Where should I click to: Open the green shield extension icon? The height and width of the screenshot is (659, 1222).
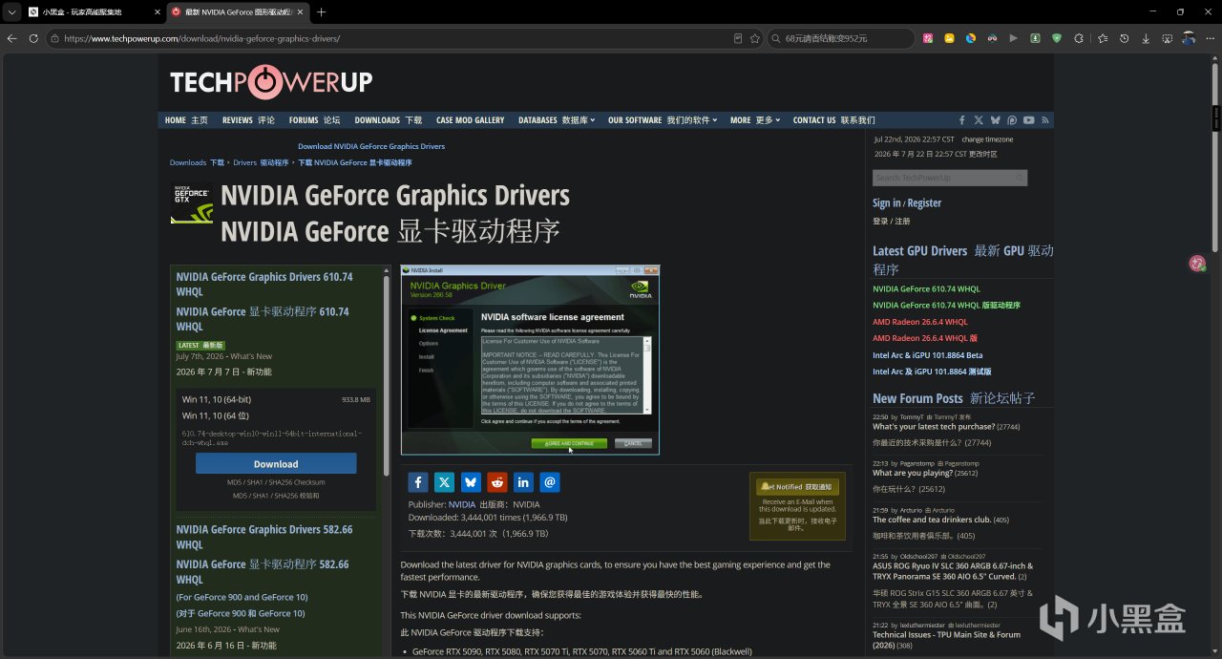pos(1057,38)
